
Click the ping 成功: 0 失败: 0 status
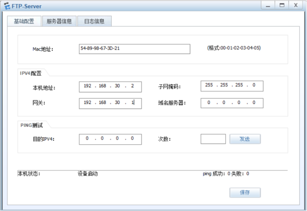pyautogui.click(x=226, y=173)
